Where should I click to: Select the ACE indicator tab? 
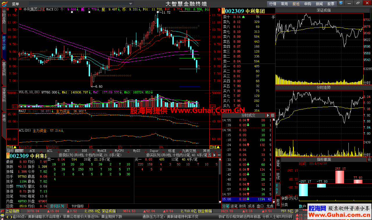32,151
